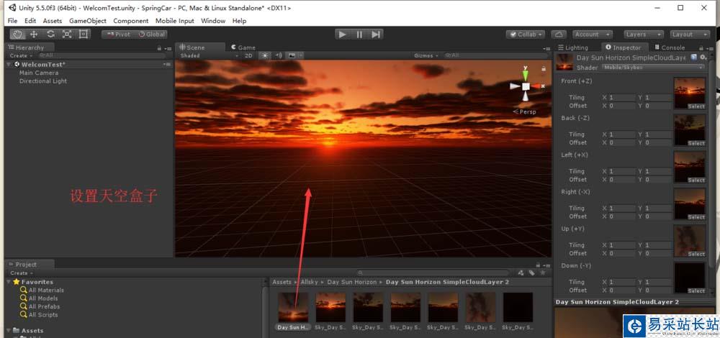This screenshot has width=720, height=338.
Task: Select Directional Light in Hierarchy
Action: (x=43, y=81)
